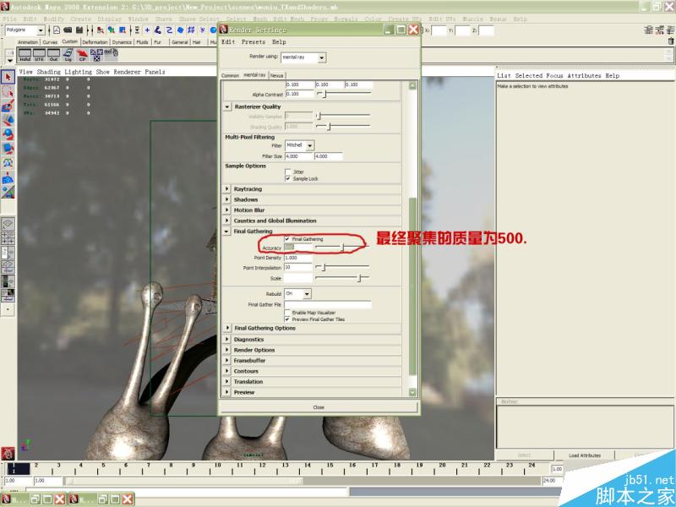Open the Rebuild On dropdown

click(x=297, y=294)
